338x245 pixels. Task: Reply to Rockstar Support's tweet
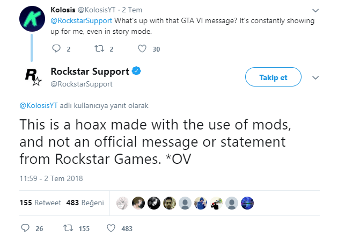(25, 228)
